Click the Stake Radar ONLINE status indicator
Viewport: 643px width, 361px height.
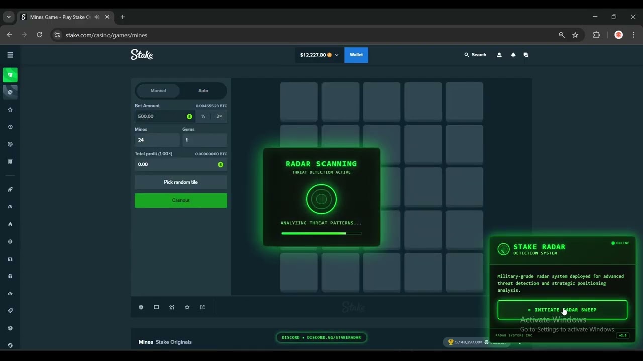pos(620,243)
